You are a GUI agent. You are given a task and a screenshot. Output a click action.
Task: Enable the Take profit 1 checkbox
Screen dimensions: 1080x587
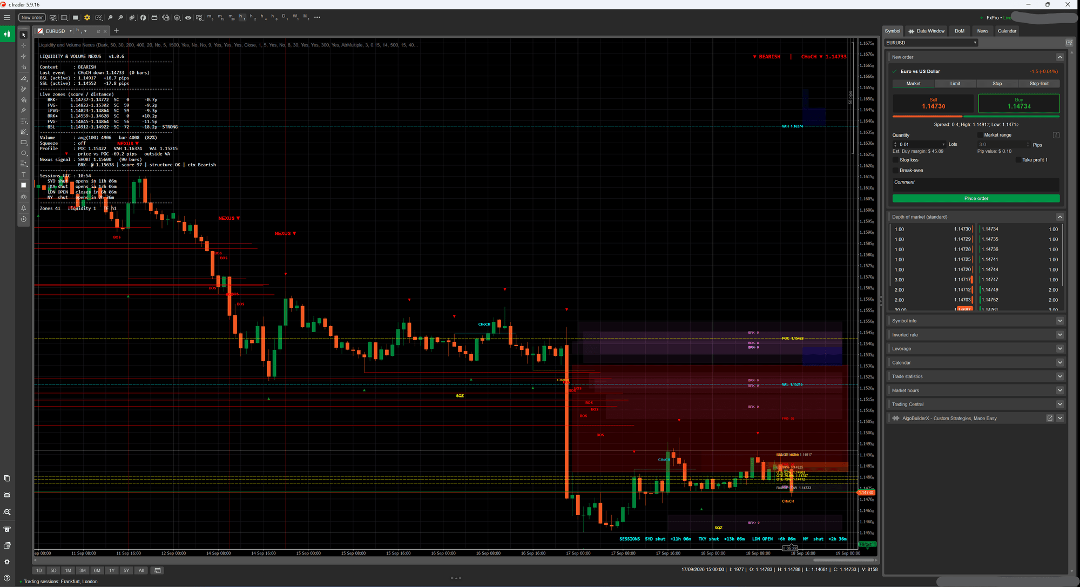[1018, 160]
